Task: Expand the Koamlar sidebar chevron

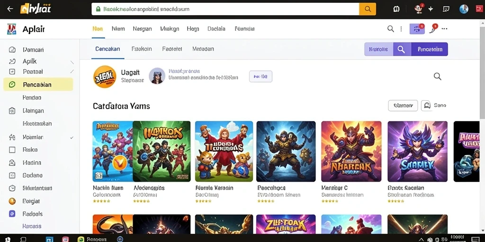Action: 72,138
